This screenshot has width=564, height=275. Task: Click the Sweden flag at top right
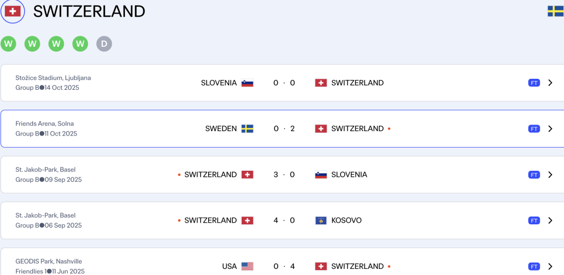click(555, 11)
